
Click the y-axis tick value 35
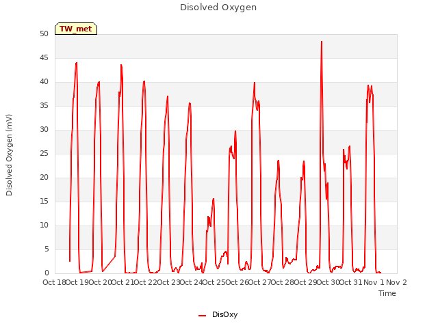44,106
